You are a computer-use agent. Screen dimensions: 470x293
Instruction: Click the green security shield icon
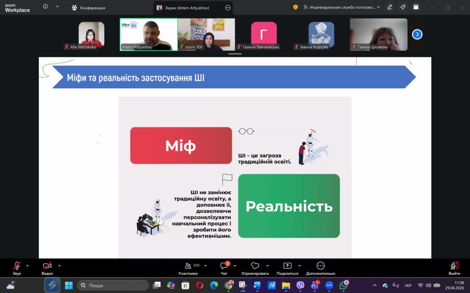(x=295, y=7)
